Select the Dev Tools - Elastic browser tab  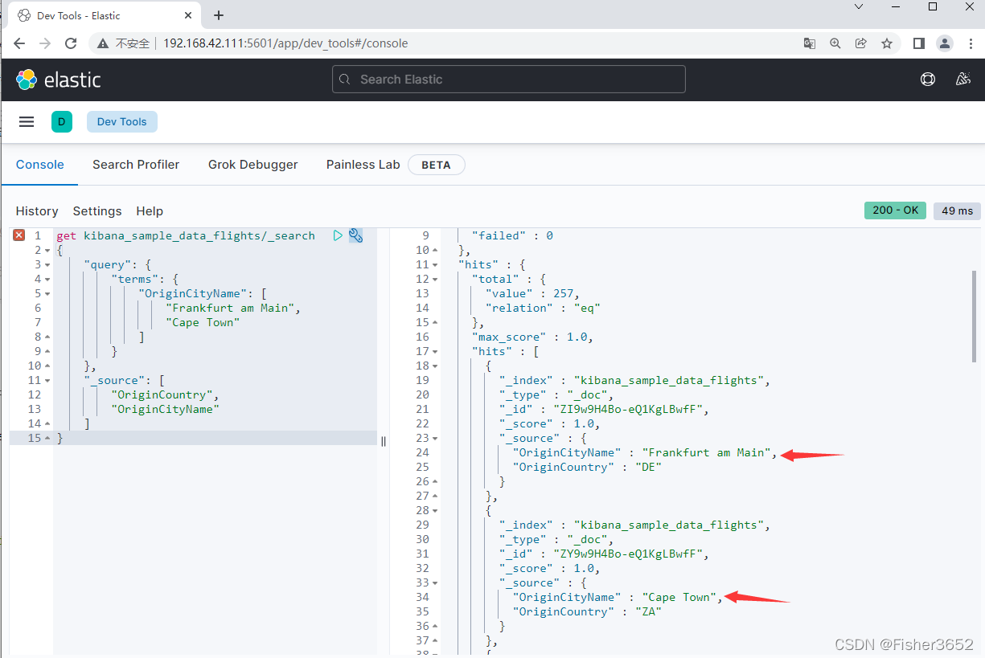click(x=105, y=15)
